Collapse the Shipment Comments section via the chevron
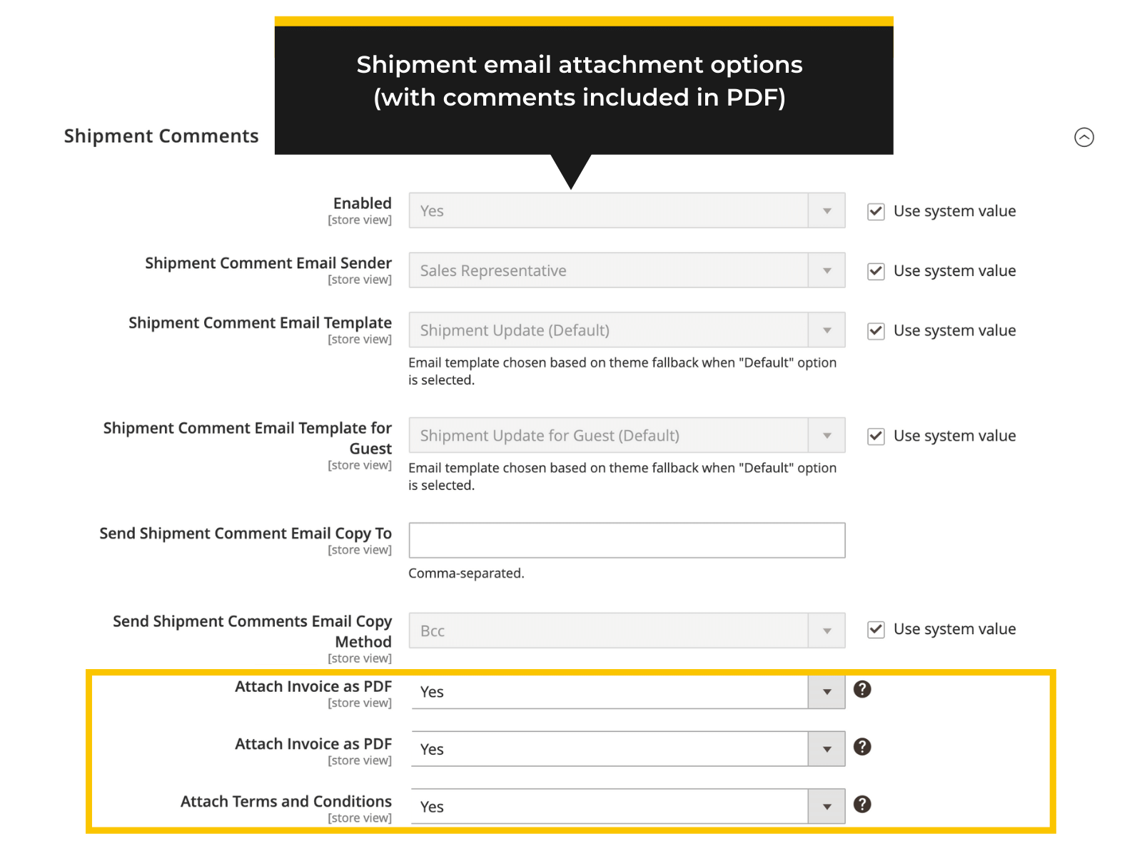 [x=1084, y=138]
